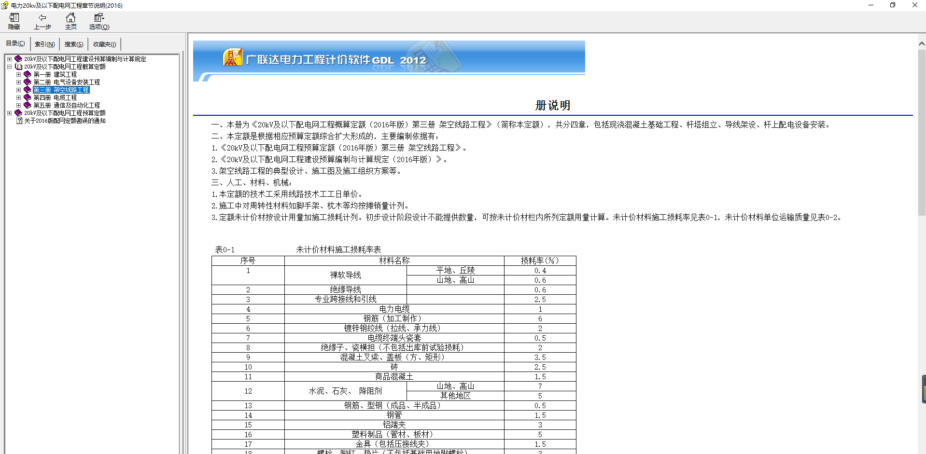Expand 第二册 电气设备安装工程 node

(18, 82)
